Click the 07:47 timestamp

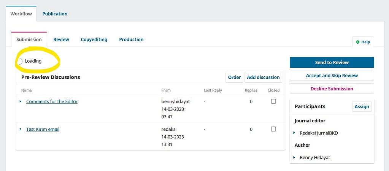click(167, 117)
